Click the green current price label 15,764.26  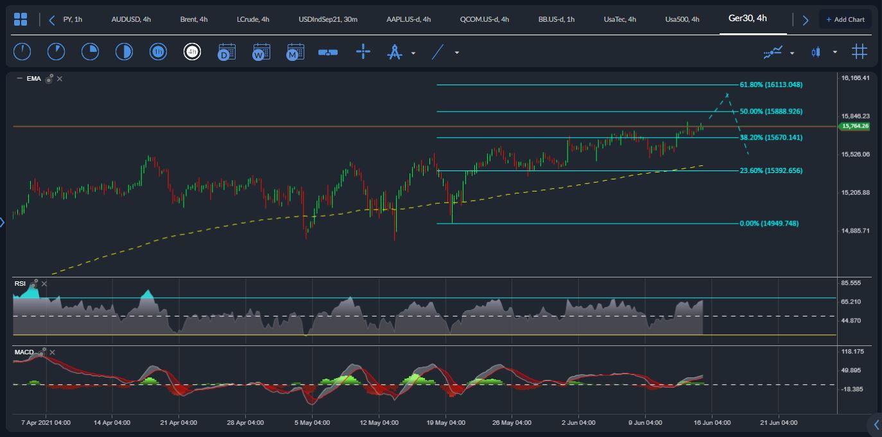pos(854,126)
